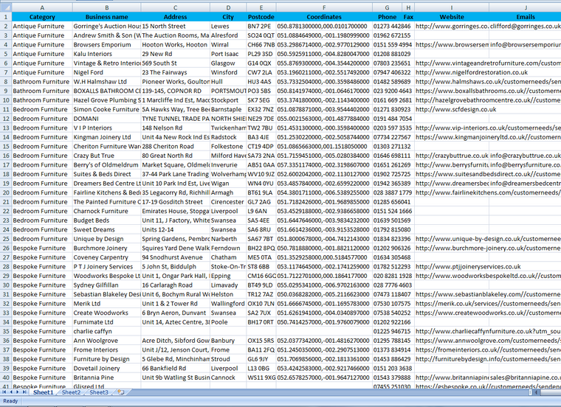Image resolution: width=561 pixels, height=407 pixels.
Task: Jump to the first sheet tab arrow
Action: (4, 392)
